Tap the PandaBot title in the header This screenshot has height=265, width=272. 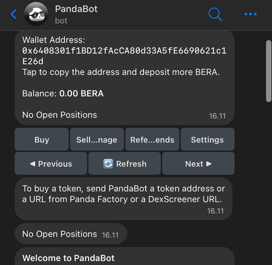coord(76,9)
